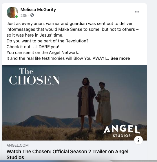Click 'The Chosen' title logo in image

click(x=34, y=76)
